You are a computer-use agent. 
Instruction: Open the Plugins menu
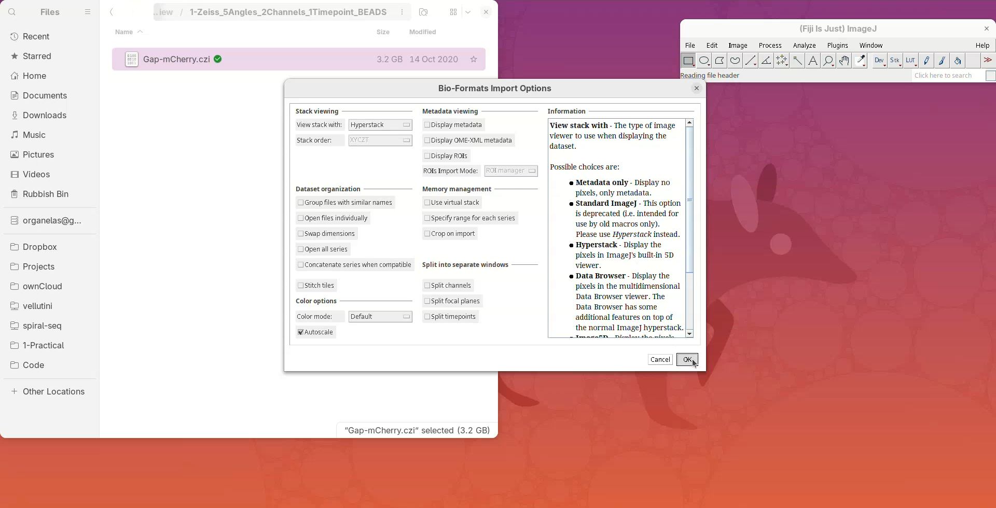(837, 46)
